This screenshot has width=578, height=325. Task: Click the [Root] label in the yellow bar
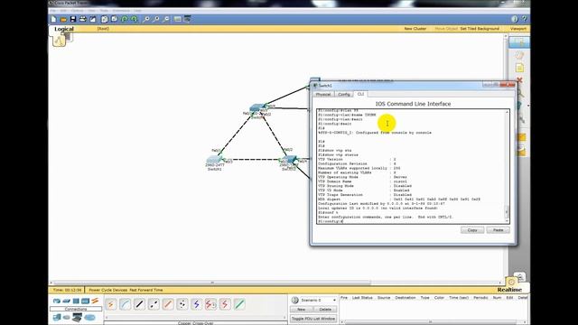(x=103, y=29)
